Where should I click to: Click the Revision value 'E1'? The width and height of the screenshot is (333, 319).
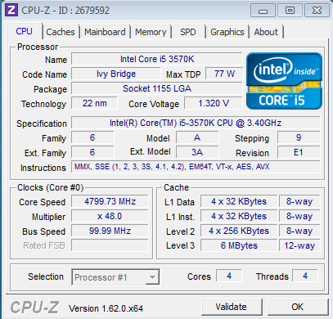[x=299, y=152]
